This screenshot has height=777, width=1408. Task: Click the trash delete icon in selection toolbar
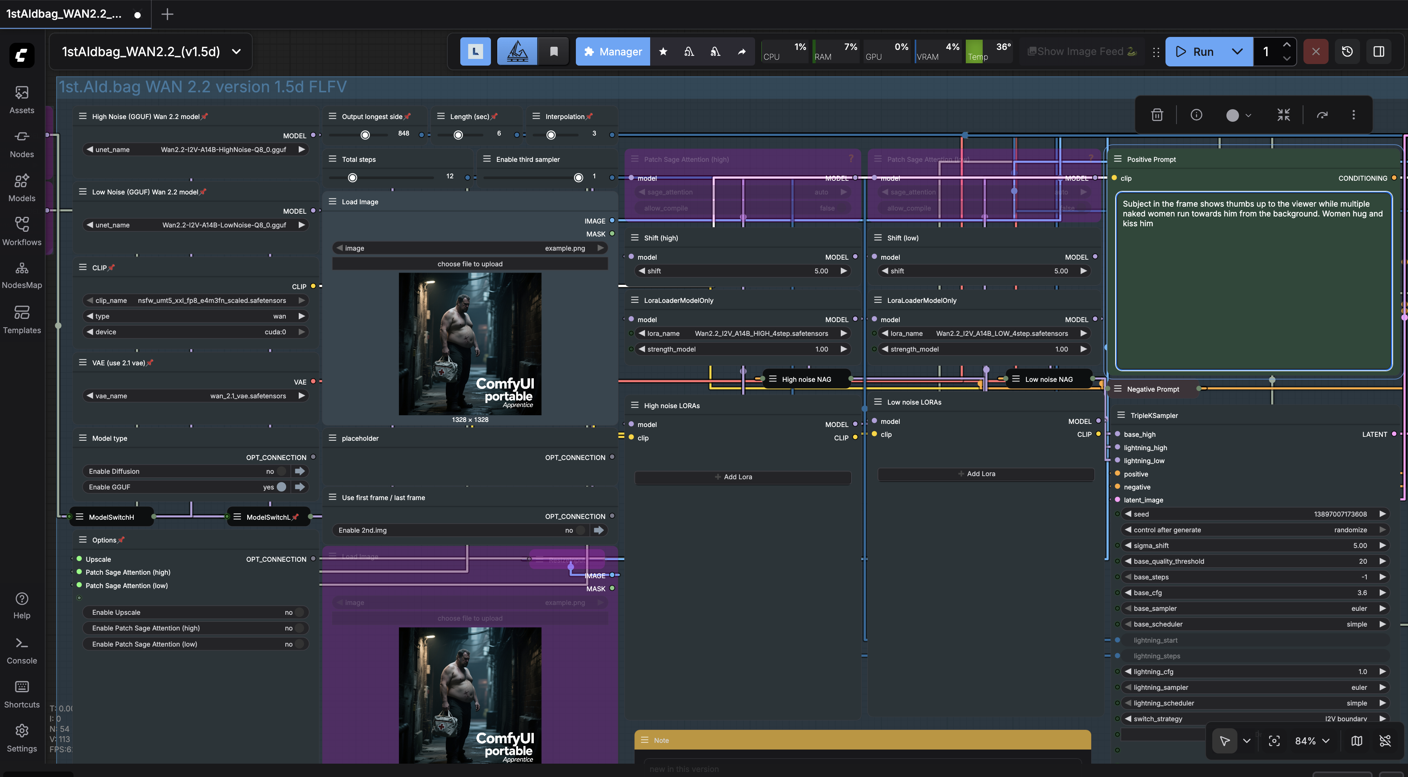point(1156,115)
